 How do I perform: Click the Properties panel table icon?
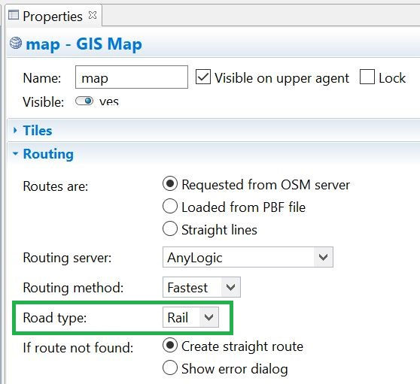point(14,15)
